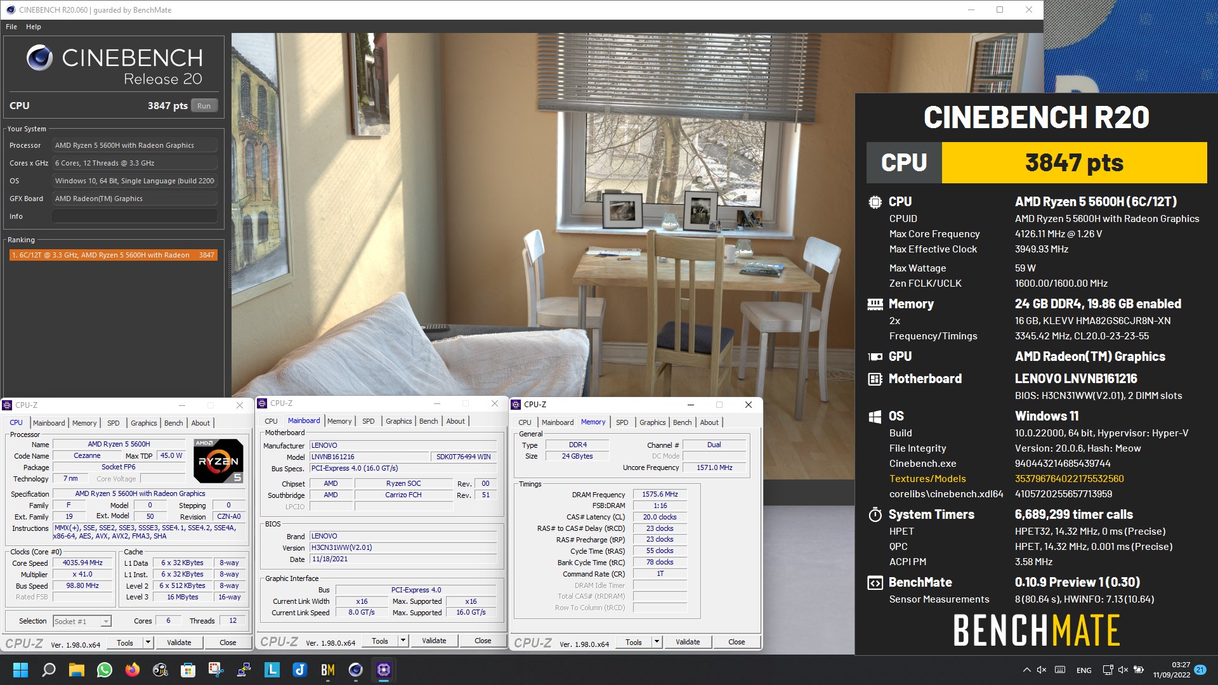Image resolution: width=1218 pixels, height=685 pixels.
Task: Switch to CPU-Z in the taskbar
Action: pos(383,670)
